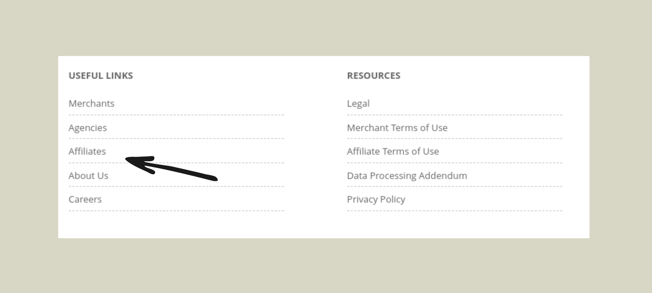
Task: Open the Merchants link
Action: (x=91, y=104)
